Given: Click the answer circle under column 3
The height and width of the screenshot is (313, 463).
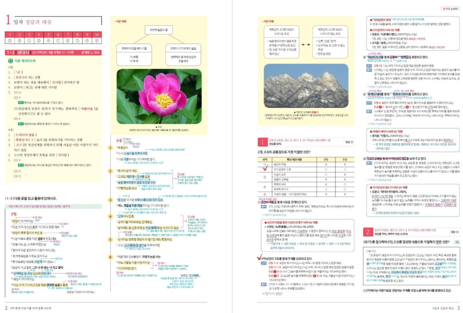Looking at the screenshot, I should (29, 41).
